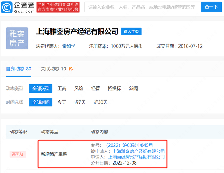Screen dimensions: 224x173
Task: Filter dynamics by 新闻
Action: (x=133, y=89)
